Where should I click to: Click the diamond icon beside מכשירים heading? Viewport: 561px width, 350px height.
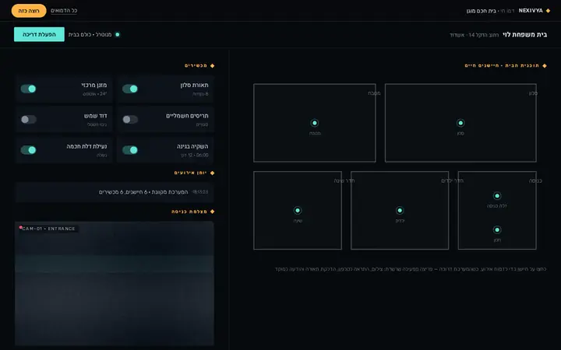click(212, 65)
